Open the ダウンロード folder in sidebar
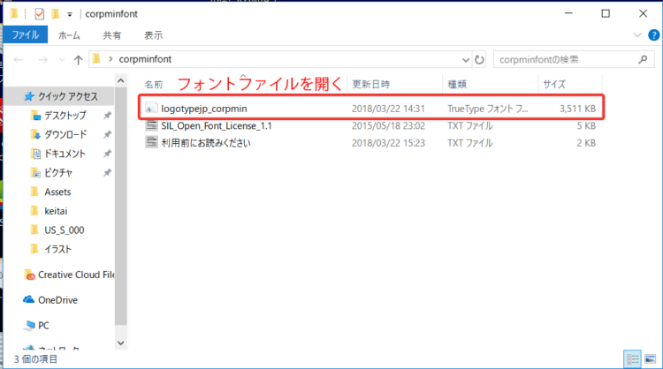663x369 pixels. [x=65, y=134]
